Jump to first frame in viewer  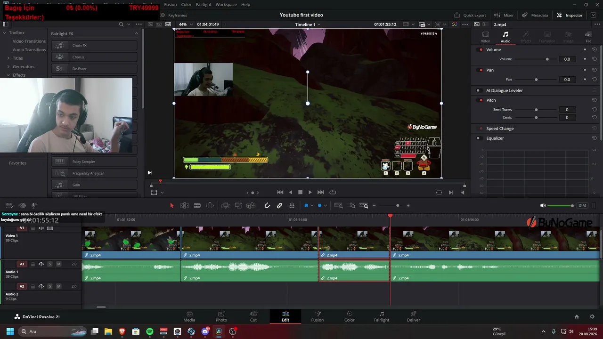point(280,192)
